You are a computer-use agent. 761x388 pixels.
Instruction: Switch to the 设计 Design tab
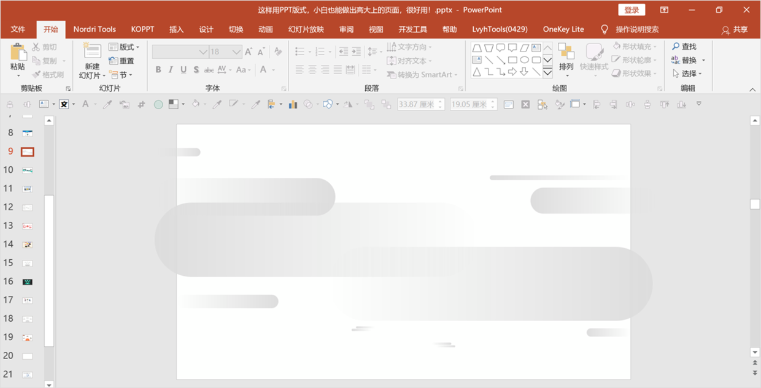coord(206,29)
